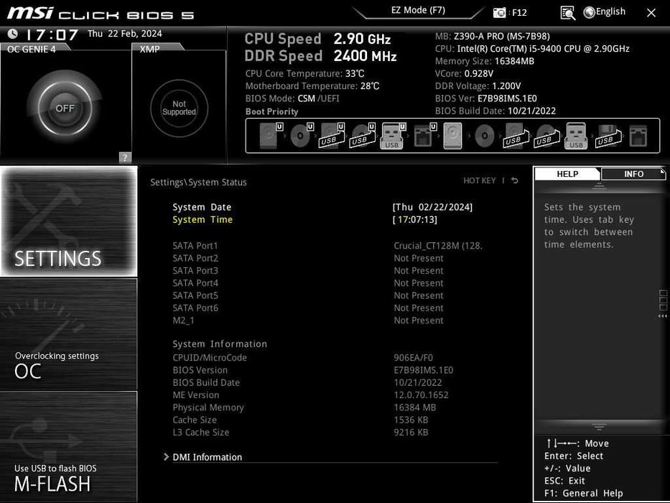
Task: Select the last legacy network boot icon
Action: pos(638,136)
